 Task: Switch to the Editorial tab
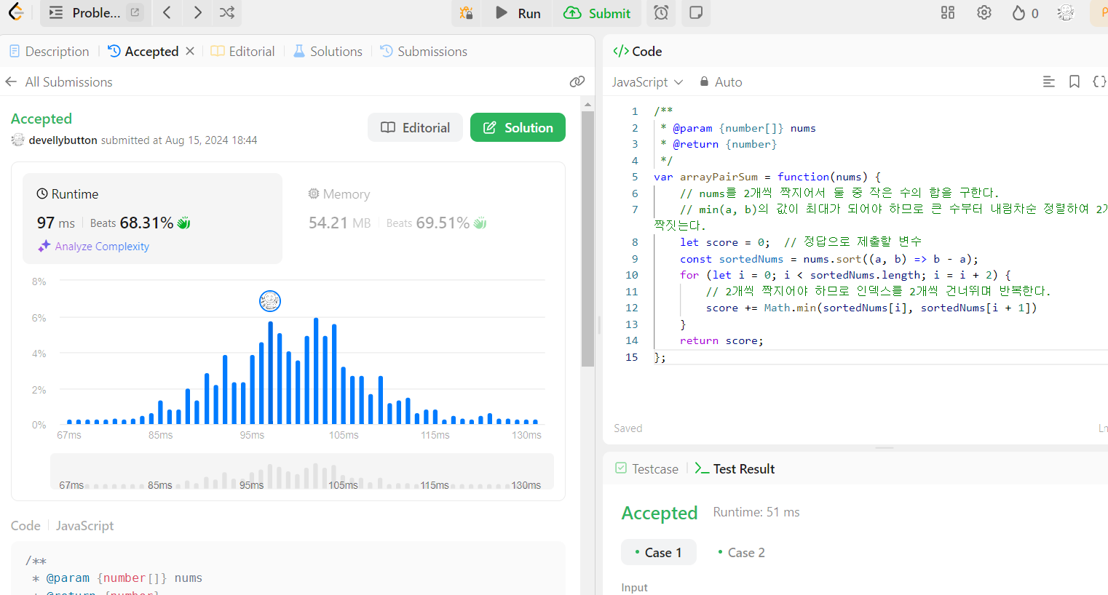(x=243, y=51)
